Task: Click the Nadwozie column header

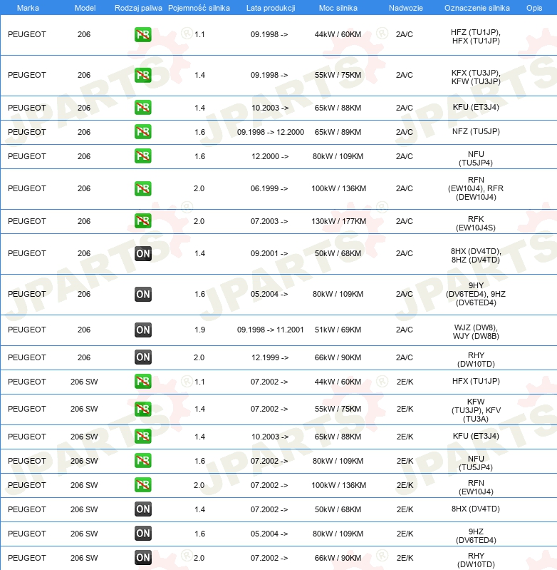Action: pyautogui.click(x=406, y=8)
